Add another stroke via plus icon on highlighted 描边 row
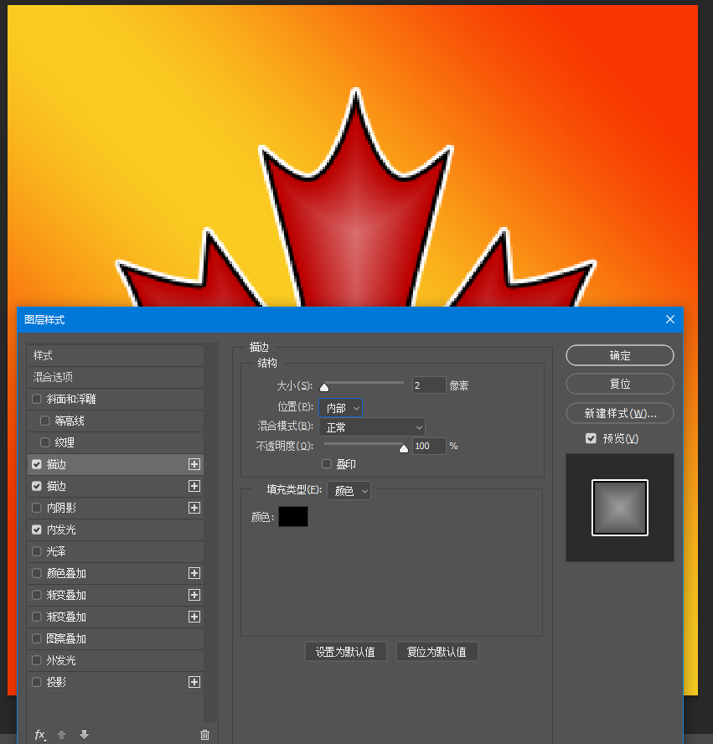The width and height of the screenshot is (713, 744). click(194, 464)
